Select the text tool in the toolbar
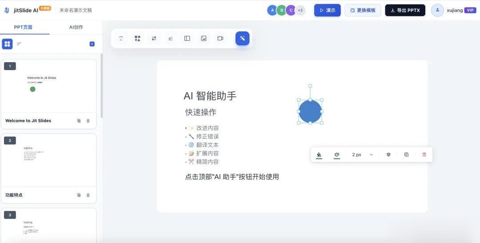480x243 pixels. tap(121, 39)
